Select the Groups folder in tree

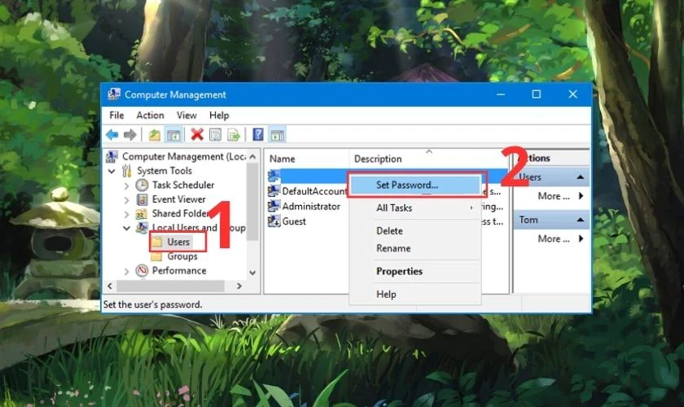tap(181, 256)
